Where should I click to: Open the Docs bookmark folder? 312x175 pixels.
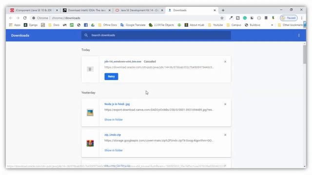point(54,25)
